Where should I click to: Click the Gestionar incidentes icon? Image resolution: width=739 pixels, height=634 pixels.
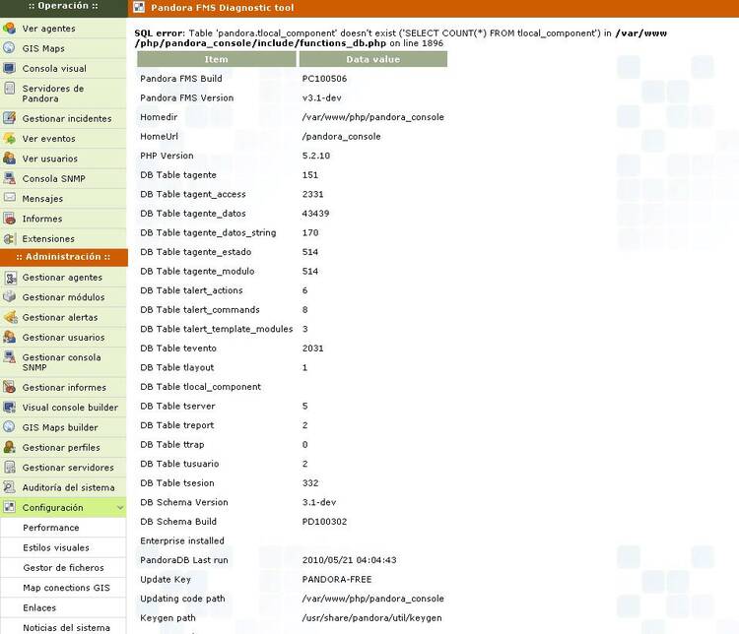click(10, 118)
